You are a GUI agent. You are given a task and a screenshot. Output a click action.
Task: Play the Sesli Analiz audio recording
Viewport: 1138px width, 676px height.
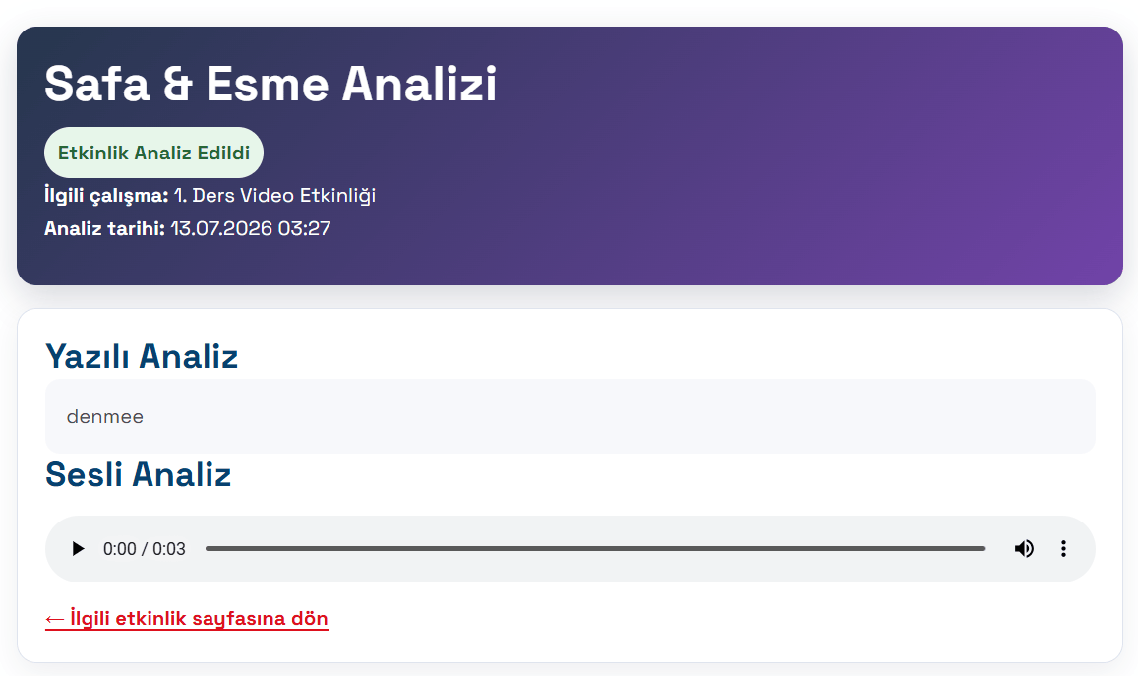pyautogui.click(x=78, y=549)
